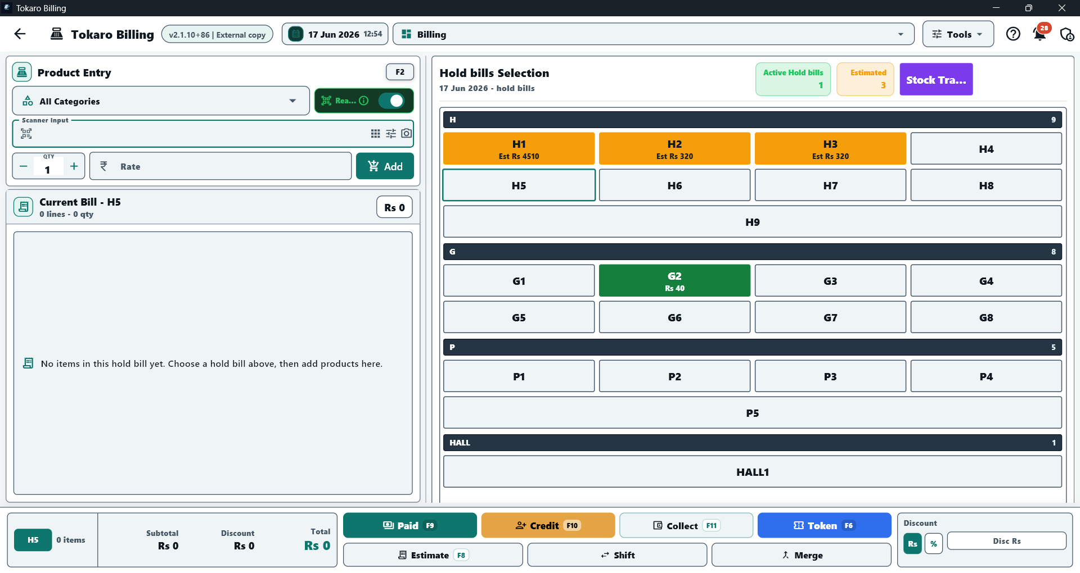Decrease quantity with minus icon
Viewport: 1080px width, 573px height.
(24, 166)
